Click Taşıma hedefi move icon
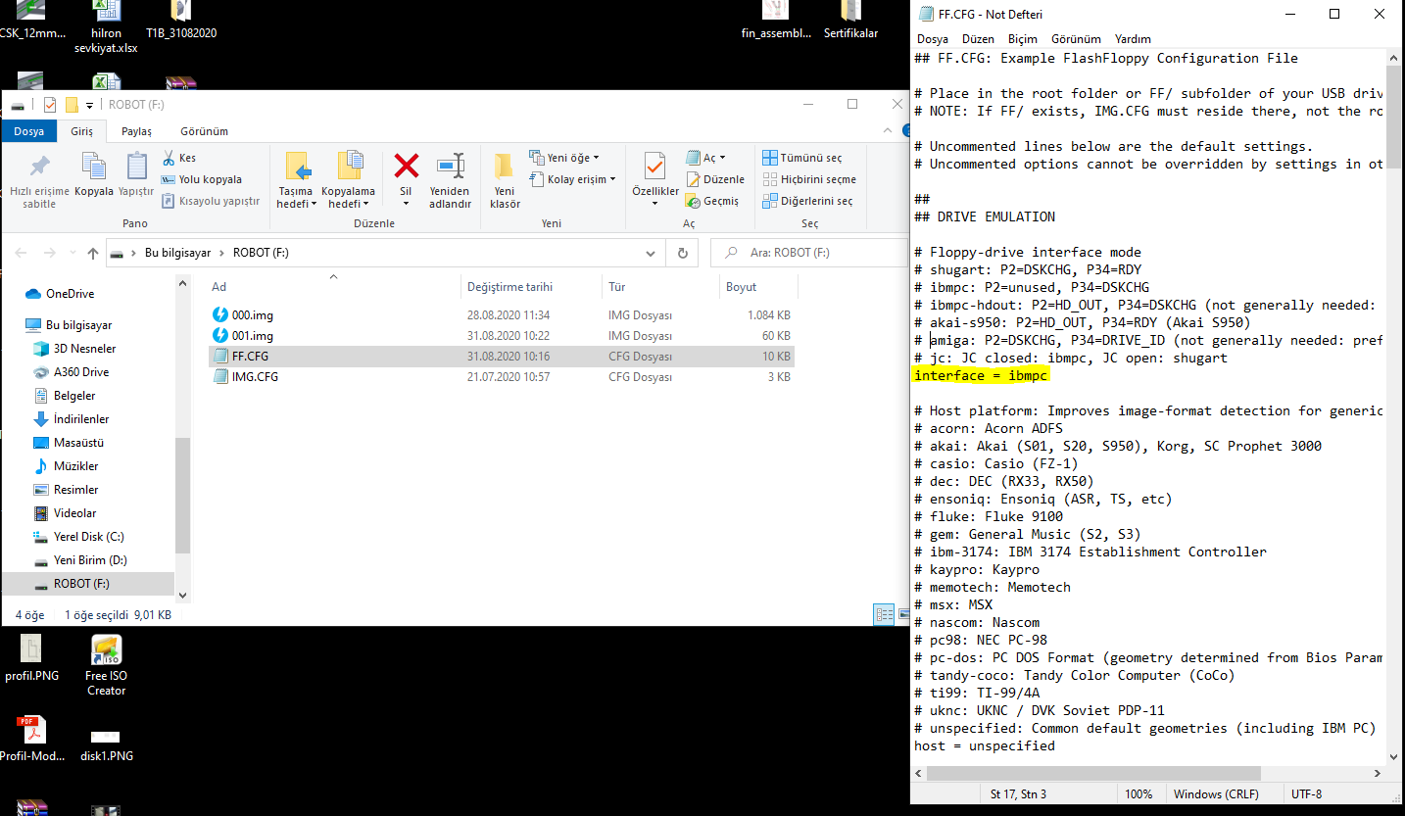 tap(296, 166)
